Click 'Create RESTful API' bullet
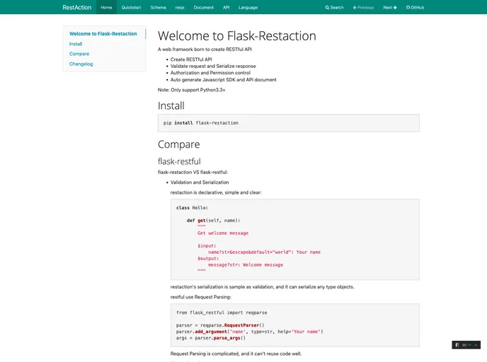487x362 pixels. coord(191,59)
